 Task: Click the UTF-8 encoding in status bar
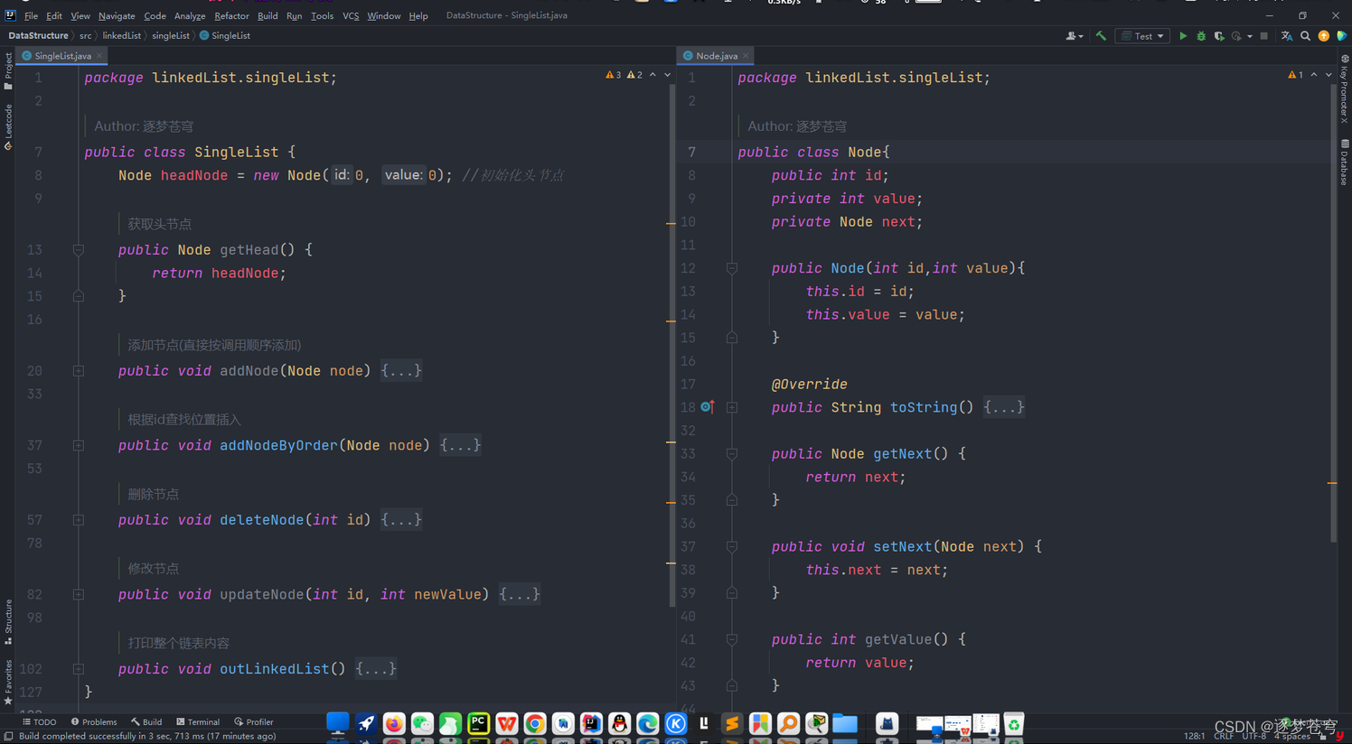(1254, 737)
